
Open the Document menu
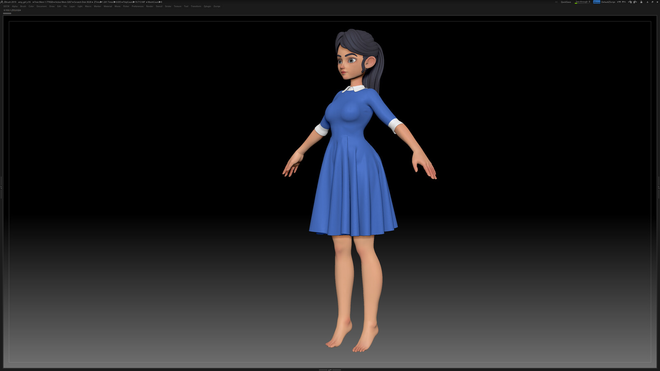(x=42, y=6)
